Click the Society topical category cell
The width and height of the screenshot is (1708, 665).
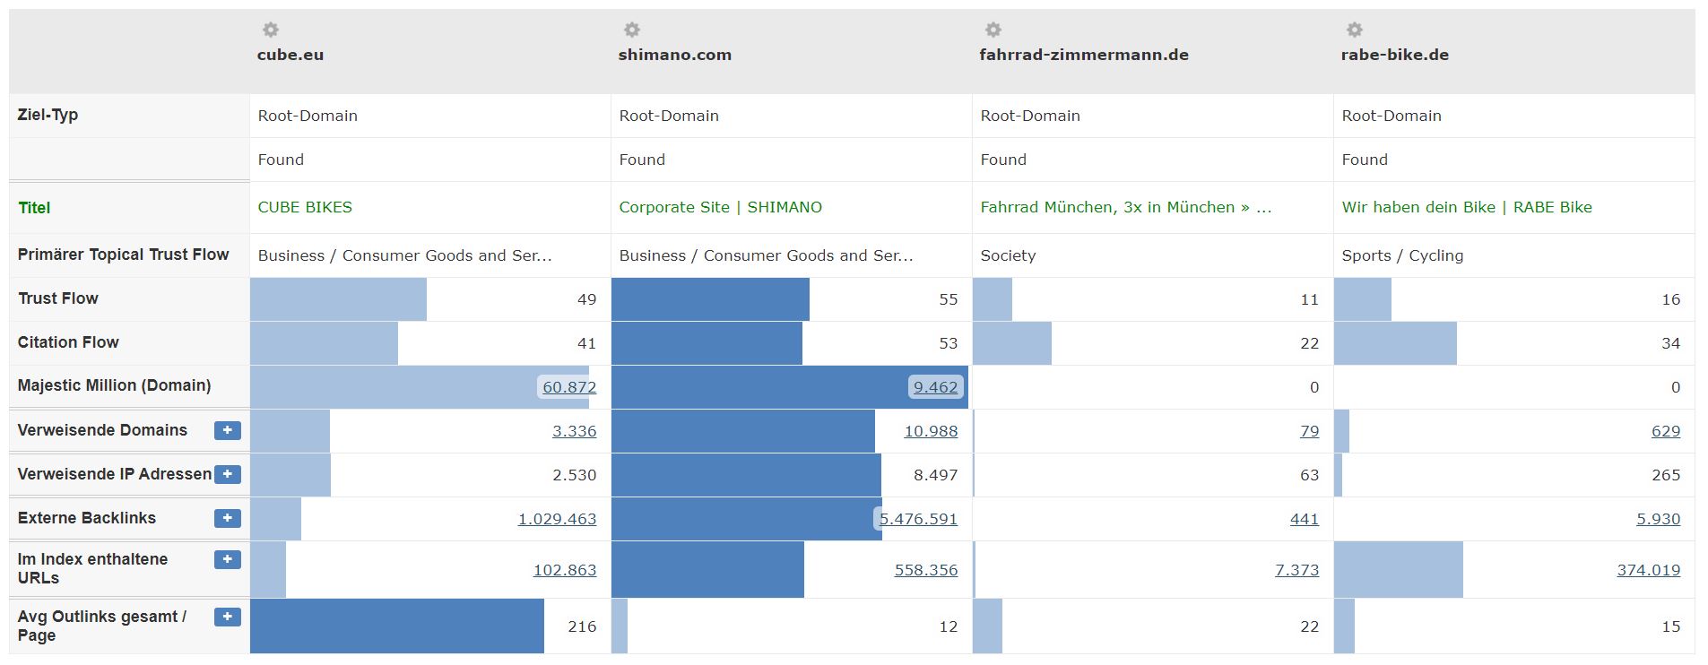1008,255
